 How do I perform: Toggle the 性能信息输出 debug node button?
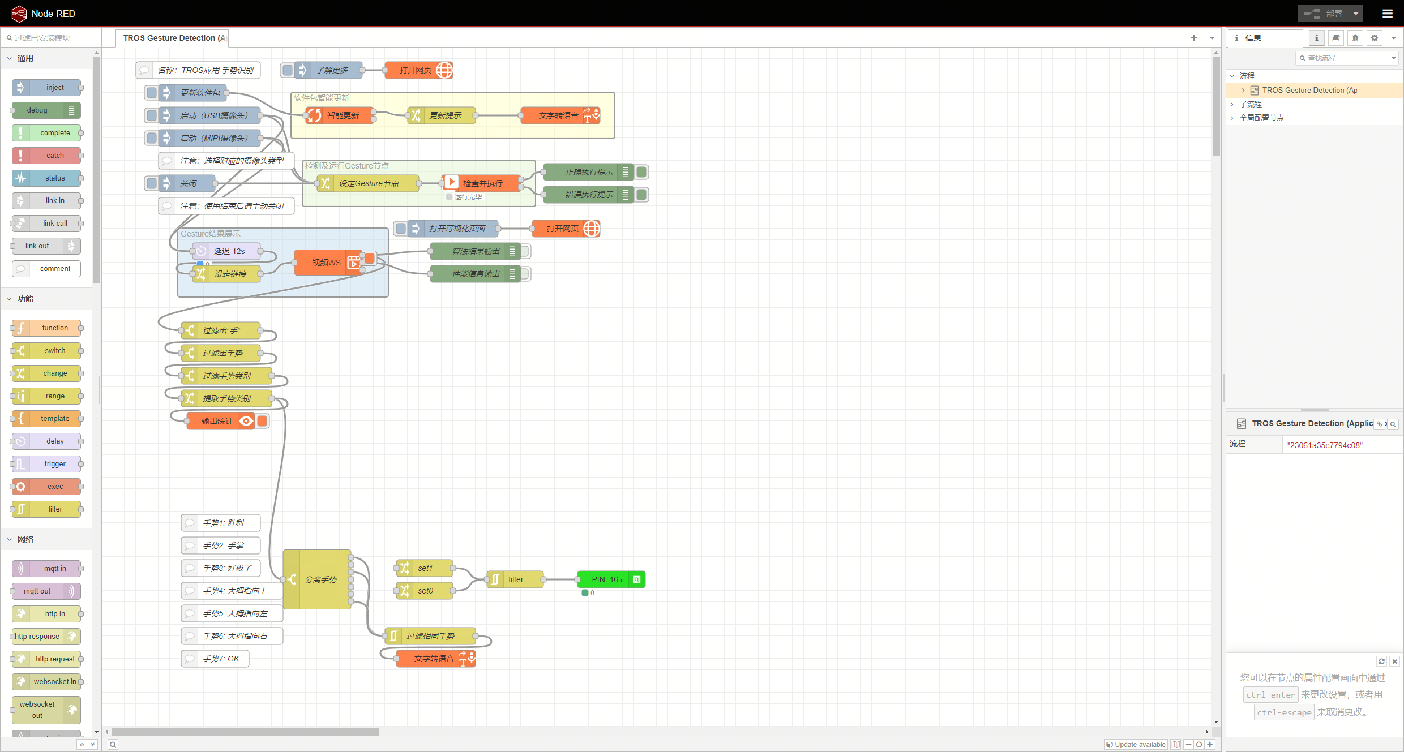coord(525,274)
